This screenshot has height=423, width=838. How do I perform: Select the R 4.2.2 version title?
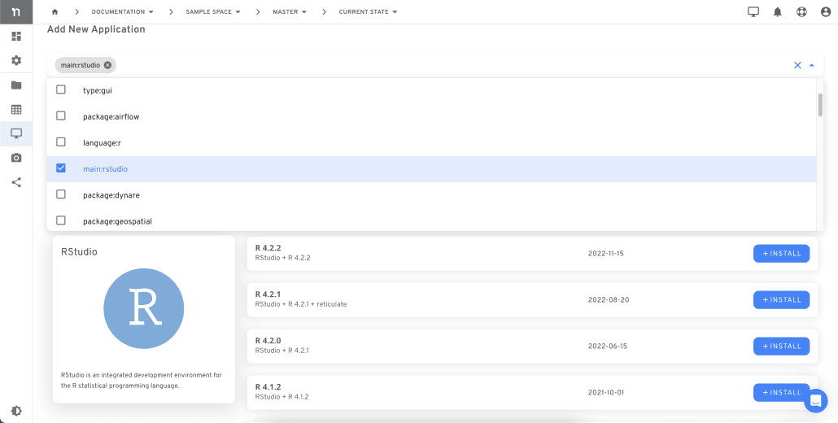pos(268,248)
